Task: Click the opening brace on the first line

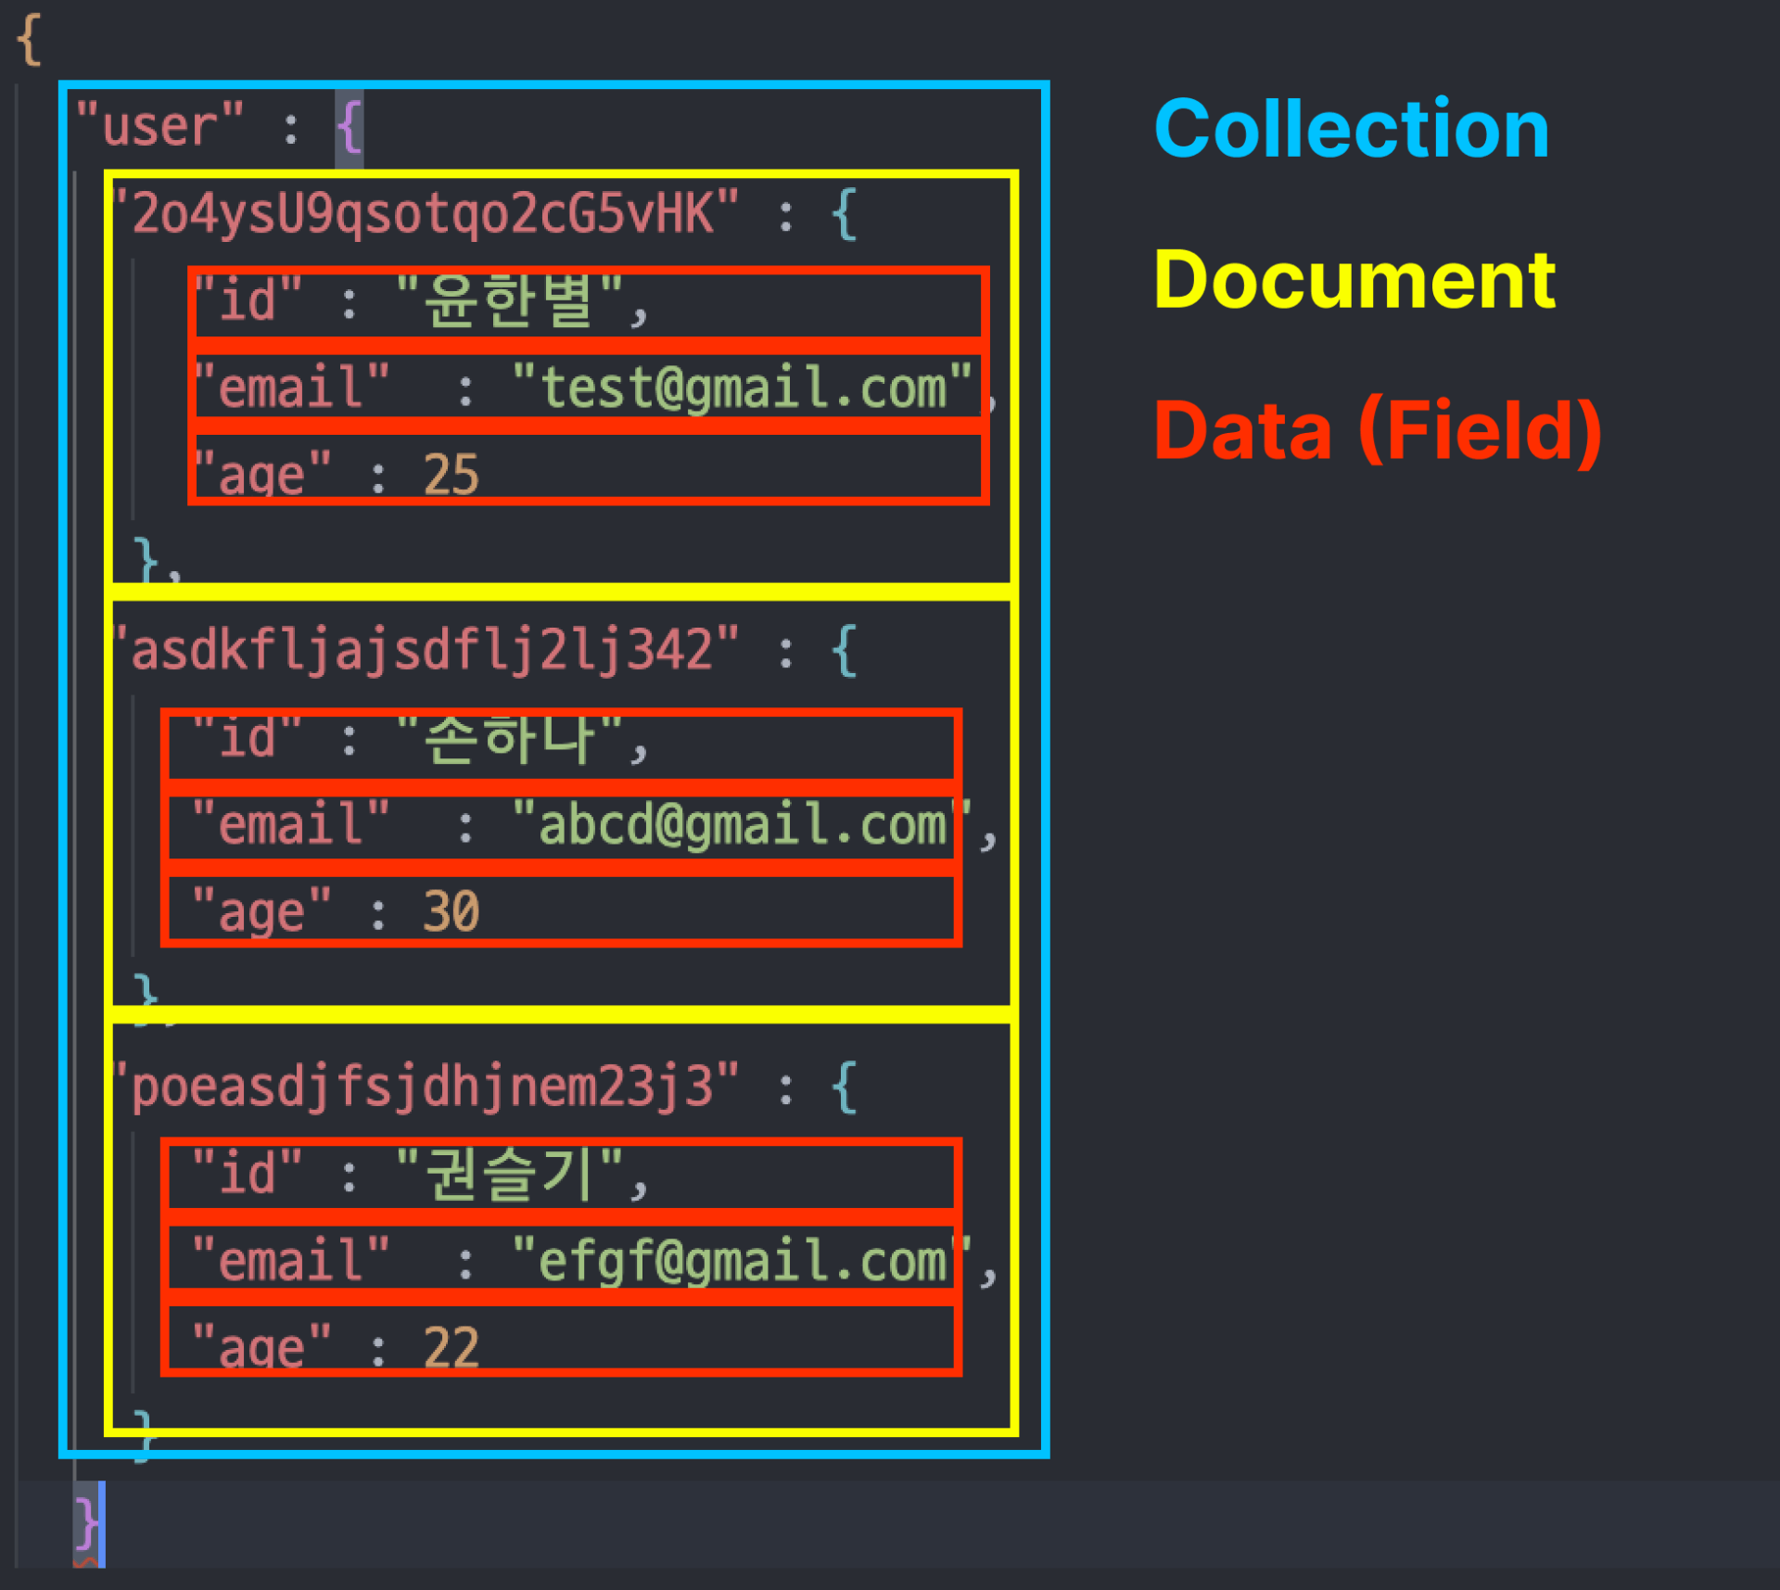Action: click(x=30, y=40)
